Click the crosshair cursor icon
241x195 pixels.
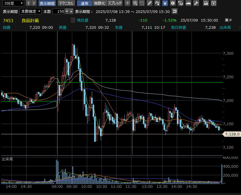[128, 3]
